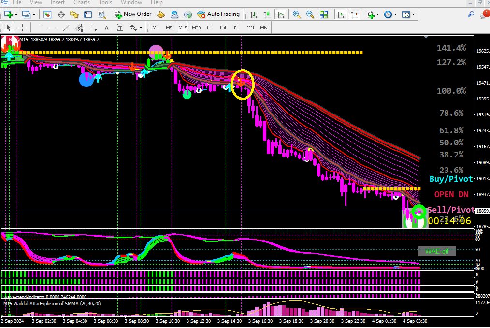The height and width of the screenshot is (328, 490).
Task: Open the Terminal panel icon
Action: pos(88,14)
